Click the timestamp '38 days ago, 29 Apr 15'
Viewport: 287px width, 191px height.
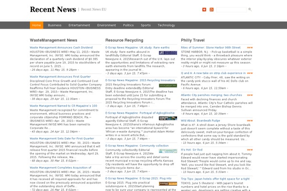coord(54,99)
